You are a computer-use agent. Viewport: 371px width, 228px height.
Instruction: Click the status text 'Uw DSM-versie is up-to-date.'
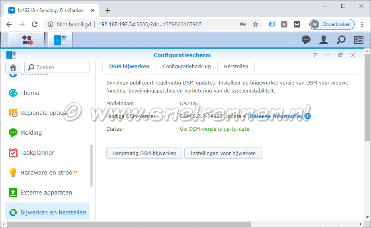pyautogui.click(x=215, y=129)
